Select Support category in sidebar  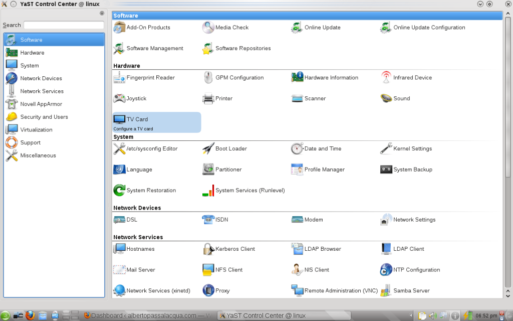click(54, 142)
